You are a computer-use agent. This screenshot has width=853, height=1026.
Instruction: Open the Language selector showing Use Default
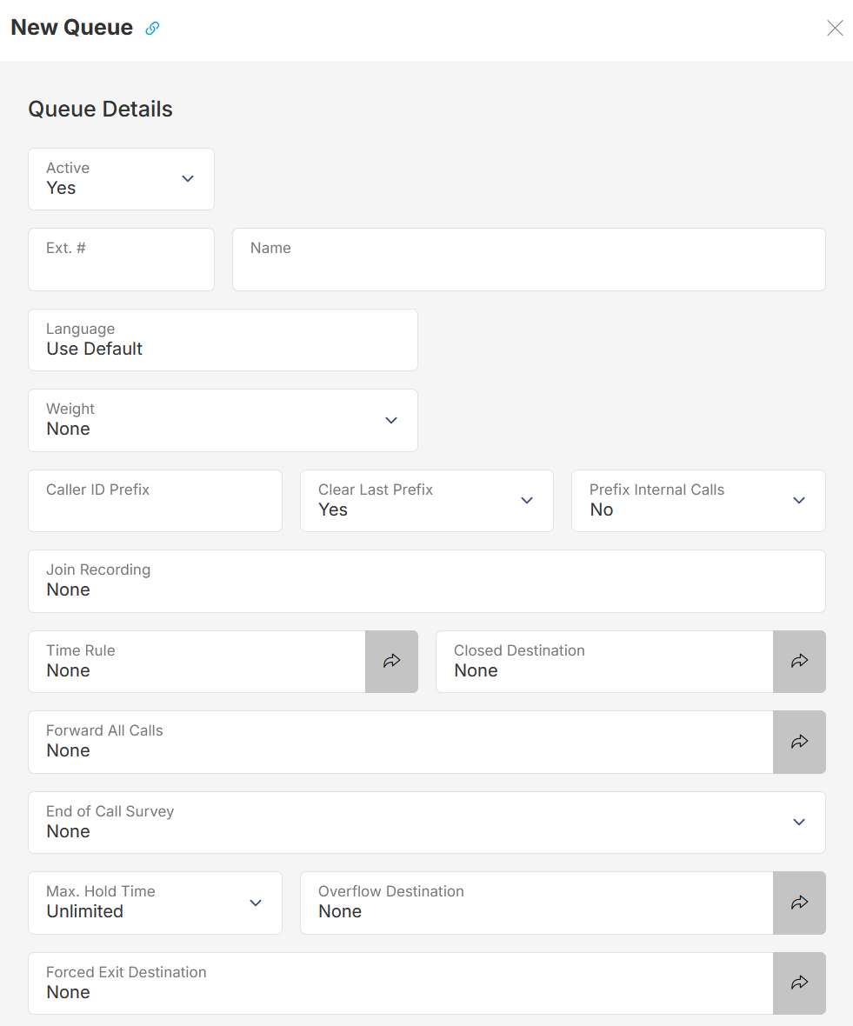coord(223,339)
